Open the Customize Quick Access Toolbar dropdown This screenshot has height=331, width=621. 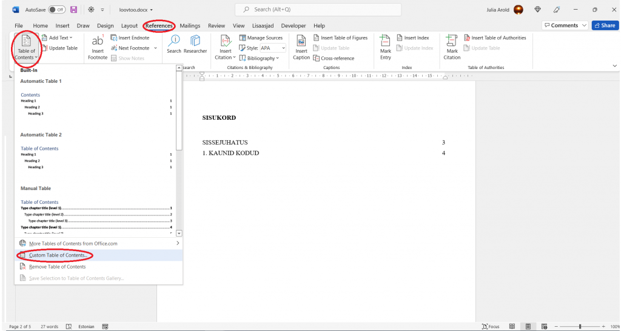click(x=102, y=10)
